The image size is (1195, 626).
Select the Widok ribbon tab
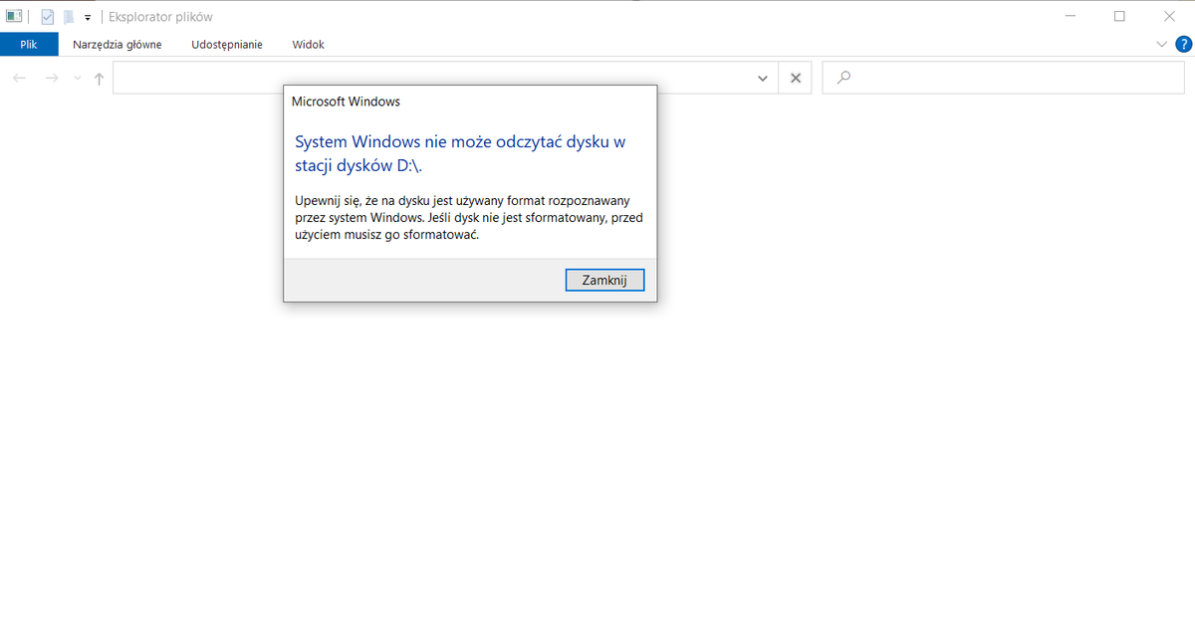[308, 45]
